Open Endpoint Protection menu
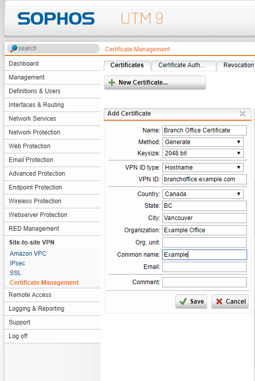This screenshot has width=255, height=381. (x=52, y=187)
